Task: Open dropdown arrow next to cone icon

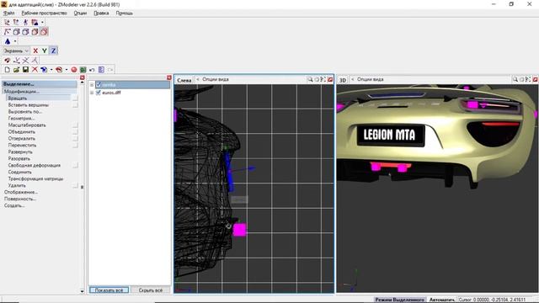Action: coord(15,41)
